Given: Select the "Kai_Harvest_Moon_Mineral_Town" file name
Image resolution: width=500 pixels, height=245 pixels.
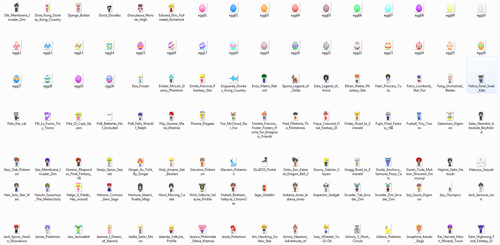Looking at the screenshot, I should click(450, 239).
